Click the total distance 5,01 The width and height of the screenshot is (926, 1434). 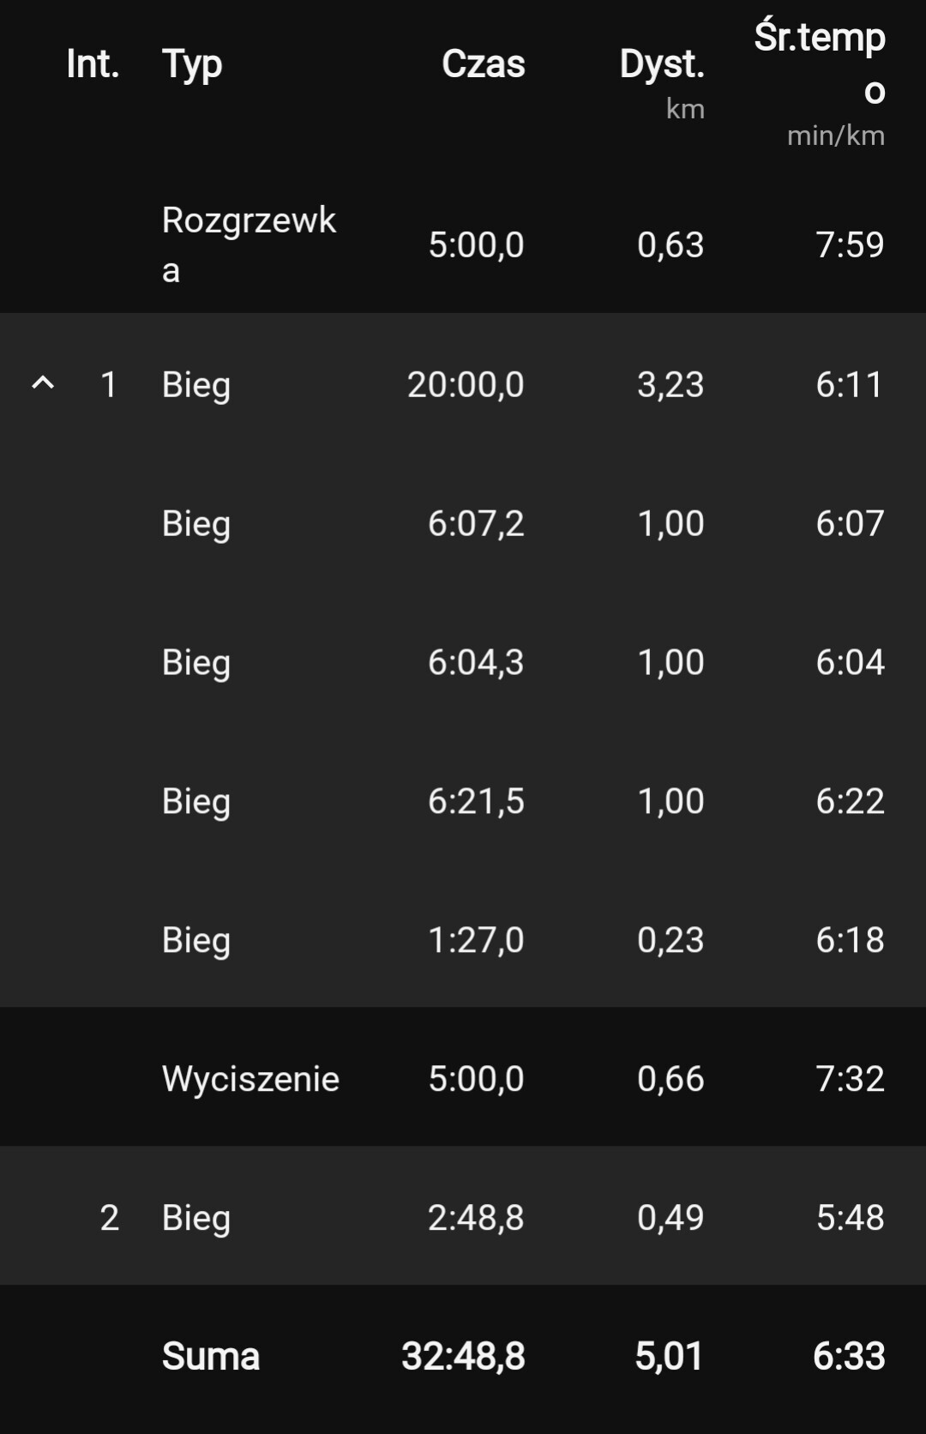pos(670,1357)
